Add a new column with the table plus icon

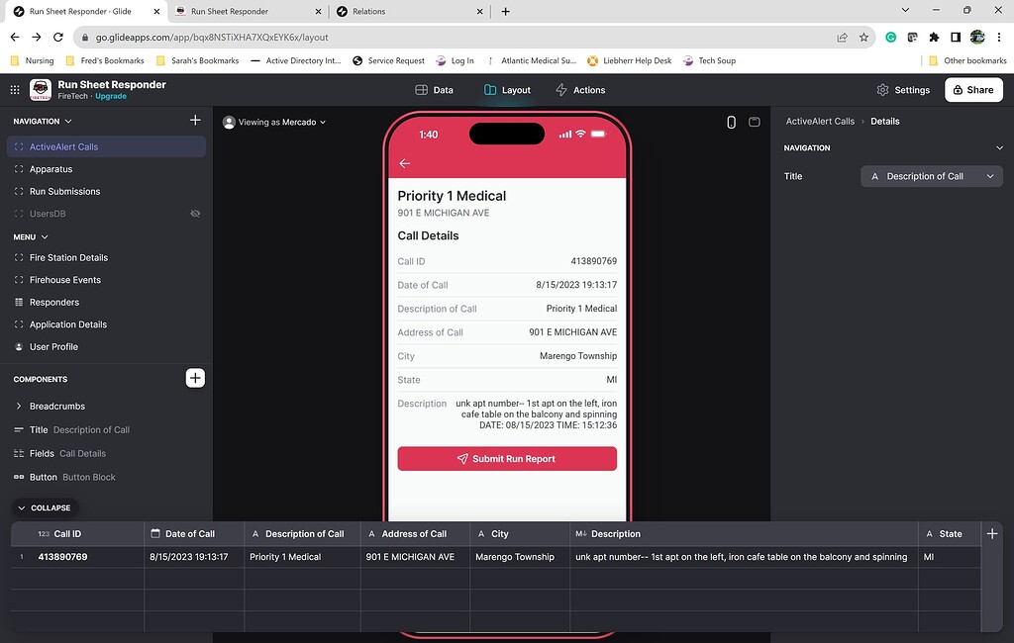(x=992, y=533)
